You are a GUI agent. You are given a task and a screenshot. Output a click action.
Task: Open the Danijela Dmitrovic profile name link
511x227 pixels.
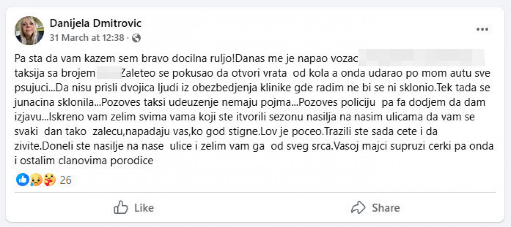point(95,23)
